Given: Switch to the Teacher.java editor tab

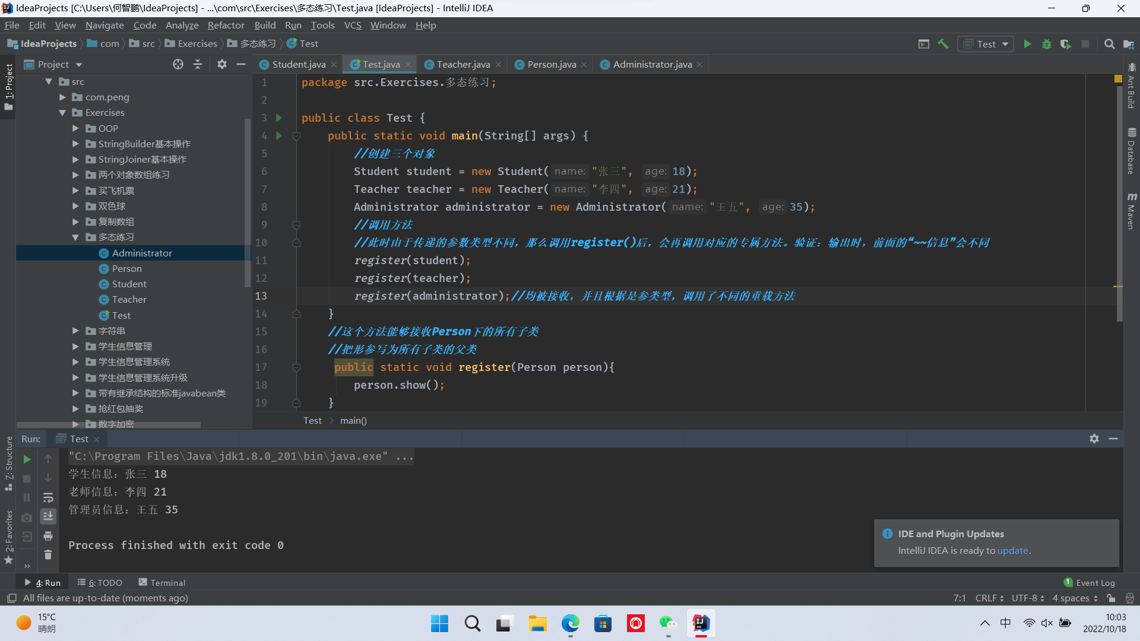Looking at the screenshot, I should 463,64.
